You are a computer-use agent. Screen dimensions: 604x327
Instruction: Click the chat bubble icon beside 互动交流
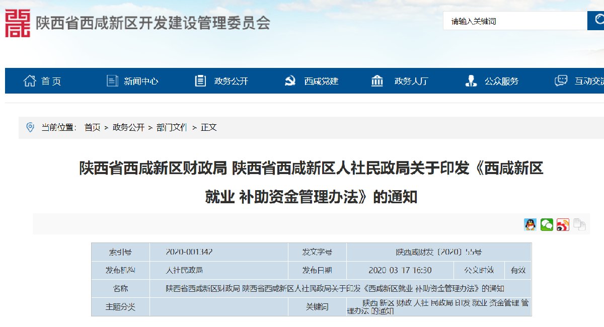coord(561,81)
